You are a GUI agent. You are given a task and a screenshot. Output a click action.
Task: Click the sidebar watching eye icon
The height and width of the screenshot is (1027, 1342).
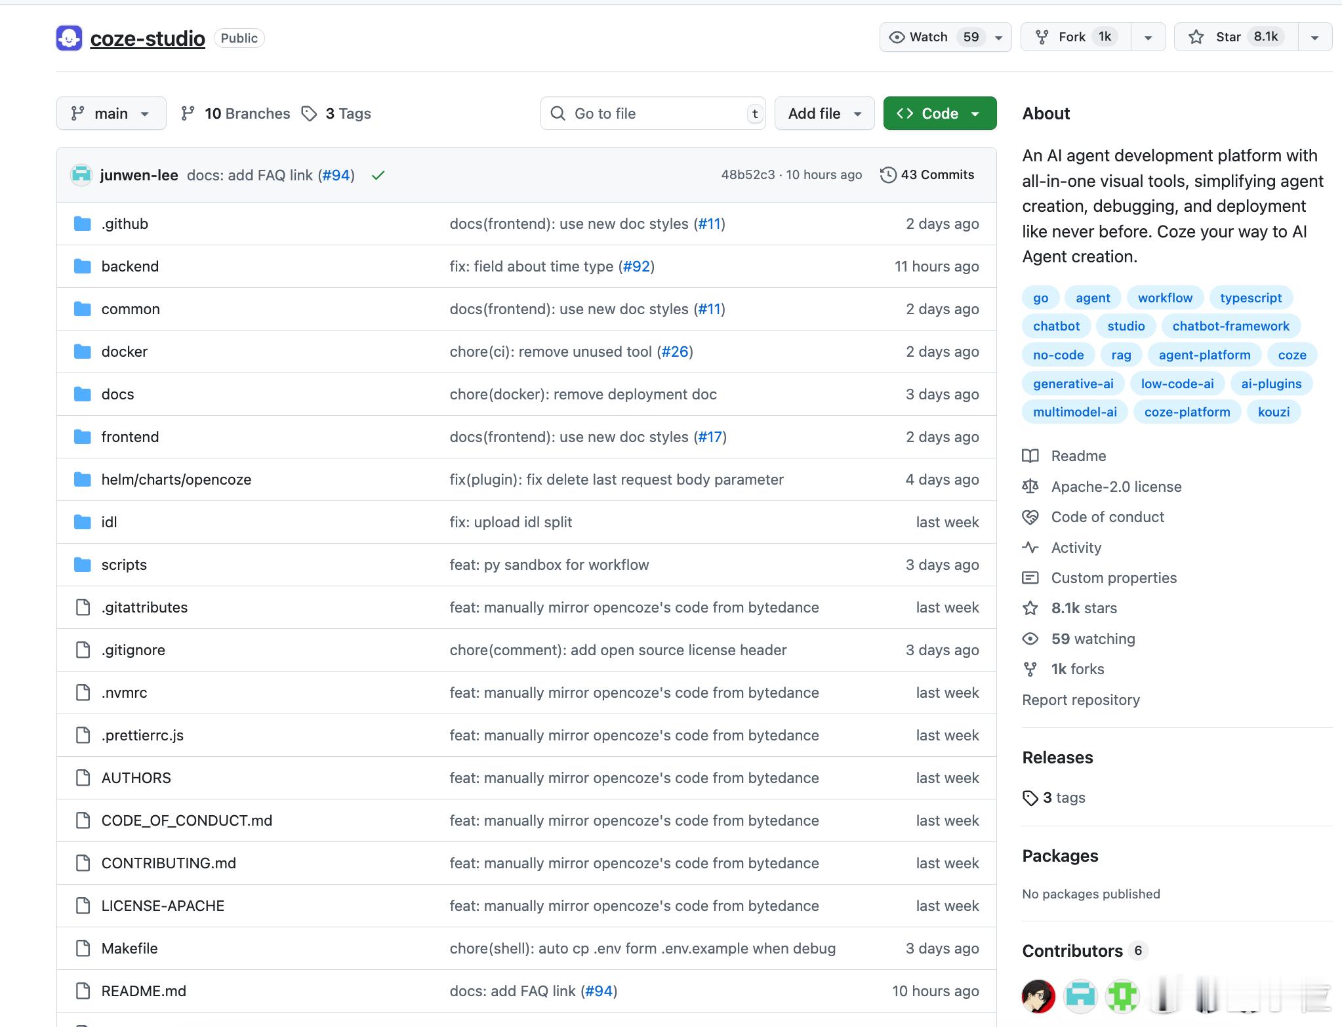pyautogui.click(x=1030, y=639)
